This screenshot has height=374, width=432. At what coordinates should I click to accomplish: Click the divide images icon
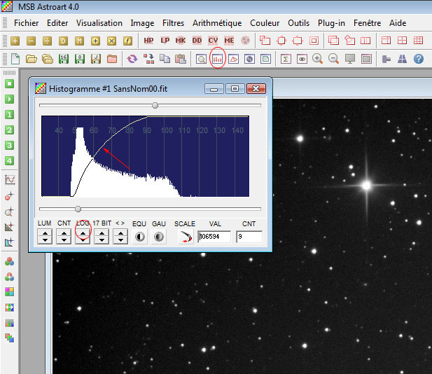47,41
